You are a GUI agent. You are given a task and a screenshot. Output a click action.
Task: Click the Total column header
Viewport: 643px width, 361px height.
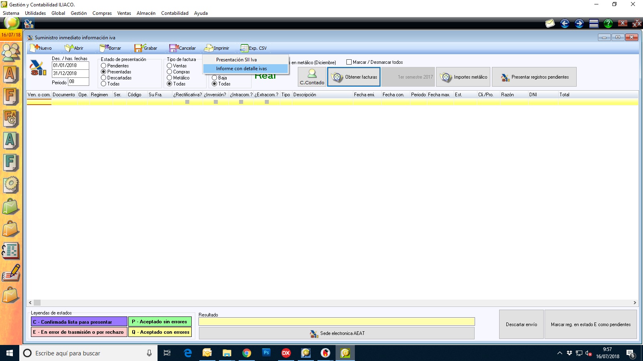point(565,95)
